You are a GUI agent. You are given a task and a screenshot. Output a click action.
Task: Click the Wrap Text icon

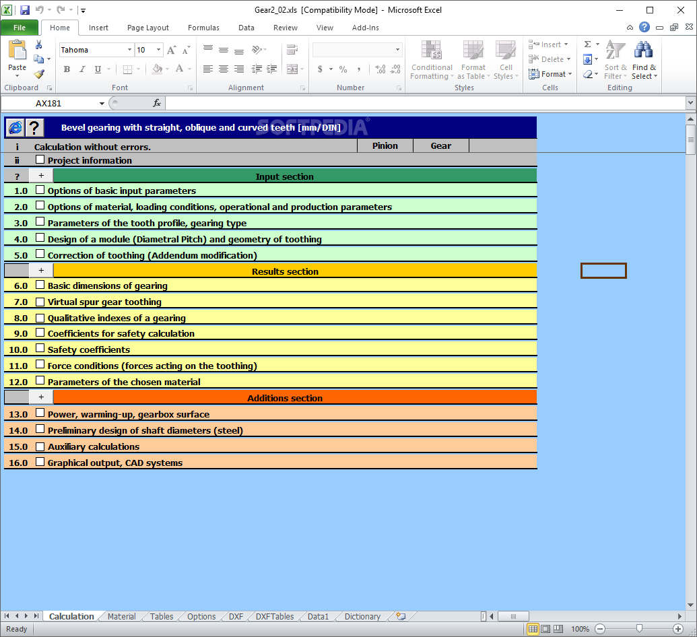[x=292, y=50]
